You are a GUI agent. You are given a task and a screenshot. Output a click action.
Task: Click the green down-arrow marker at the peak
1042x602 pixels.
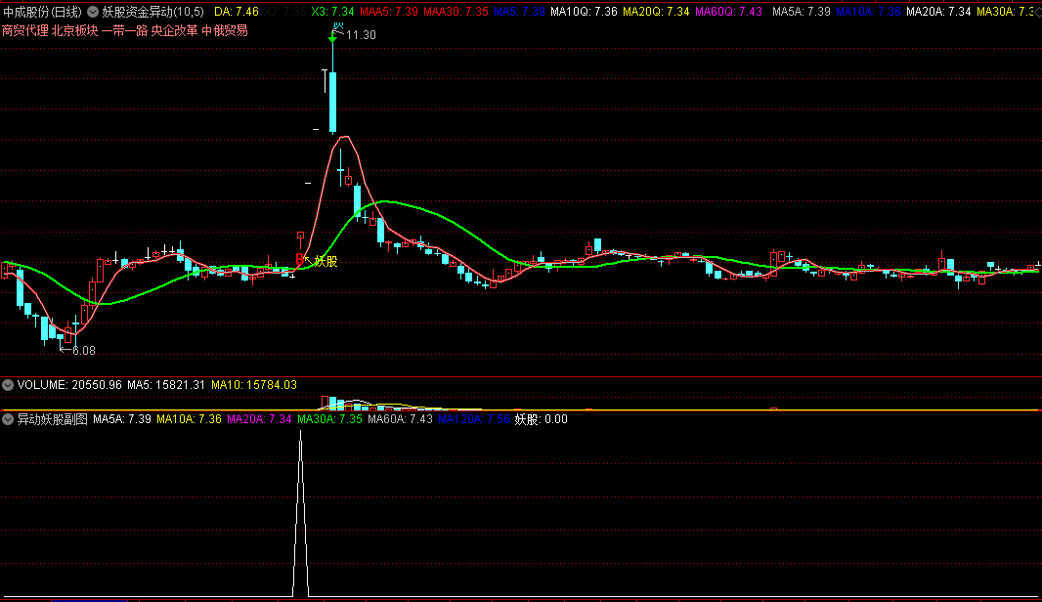pyautogui.click(x=332, y=40)
